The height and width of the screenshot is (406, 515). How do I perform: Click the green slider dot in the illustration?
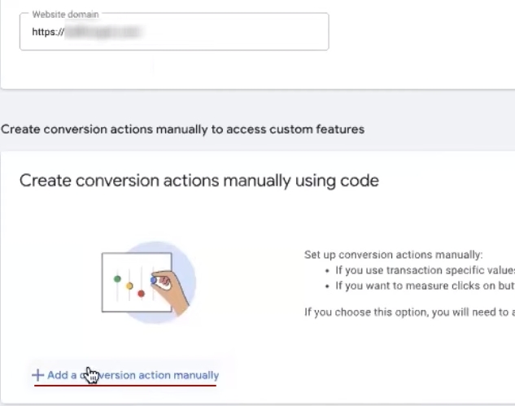click(117, 279)
